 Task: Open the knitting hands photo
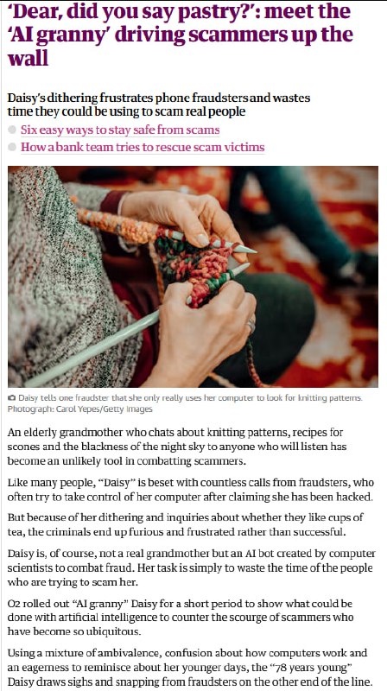click(x=193, y=276)
